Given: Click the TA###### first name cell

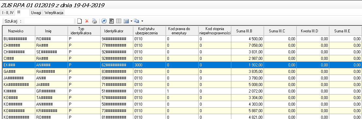Looking at the screenshot, I should [x=52, y=98].
